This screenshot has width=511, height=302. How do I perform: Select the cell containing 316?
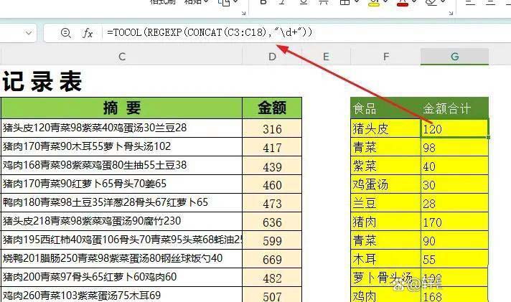tap(272, 129)
